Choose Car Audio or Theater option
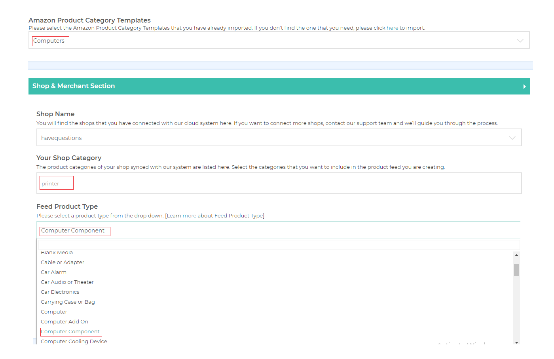Image resolution: width=554 pixels, height=359 pixels. (x=67, y=282)
